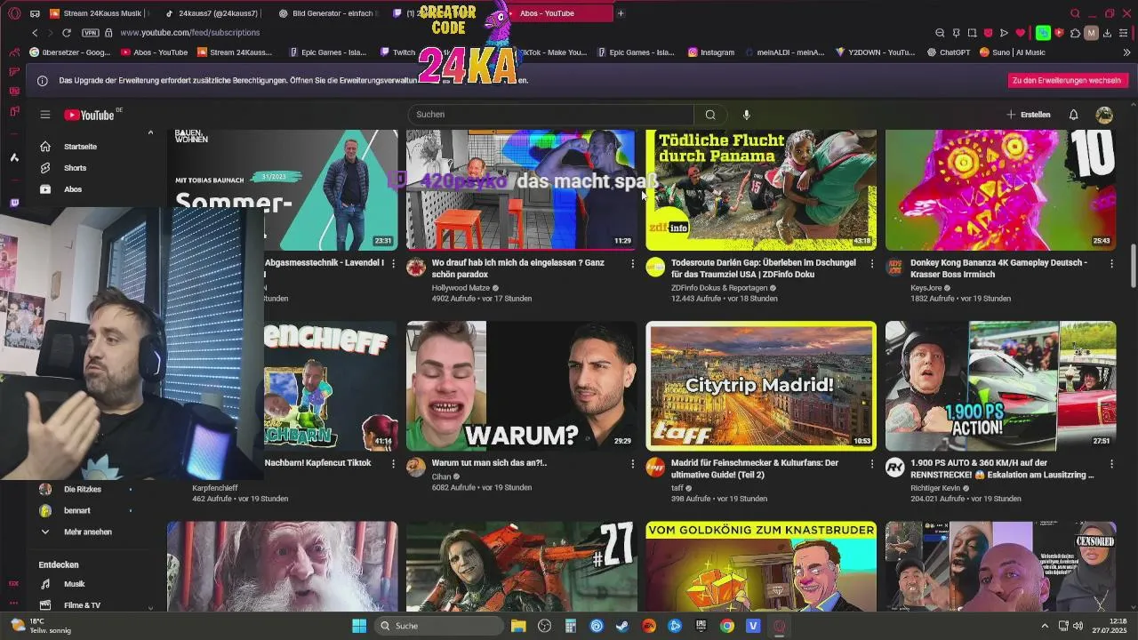Play the 1.900 PS Action thumbnail
Image resolution: width=1138 pixels, height=640 pixels.
click(x=1000, y=386)
